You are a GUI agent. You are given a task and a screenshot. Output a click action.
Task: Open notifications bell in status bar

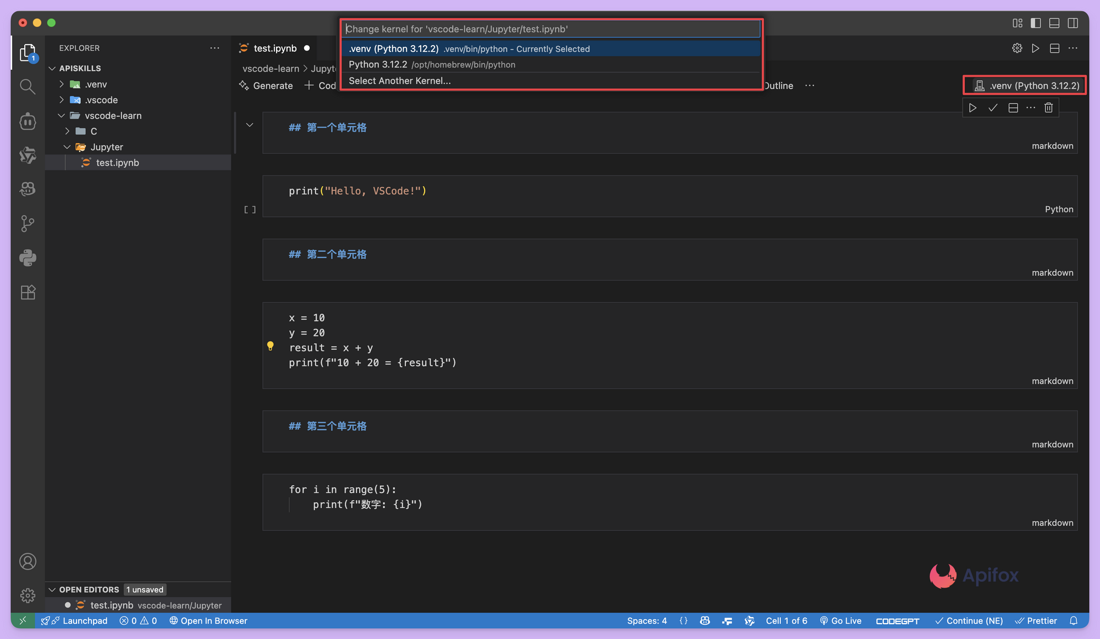tap(1073, 620)
